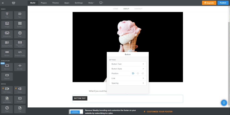Select the Image element
The height and width of the screenshot is (115, 230).
point(7,25)
